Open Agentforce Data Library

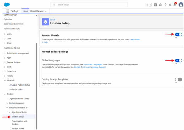(20, 98)
